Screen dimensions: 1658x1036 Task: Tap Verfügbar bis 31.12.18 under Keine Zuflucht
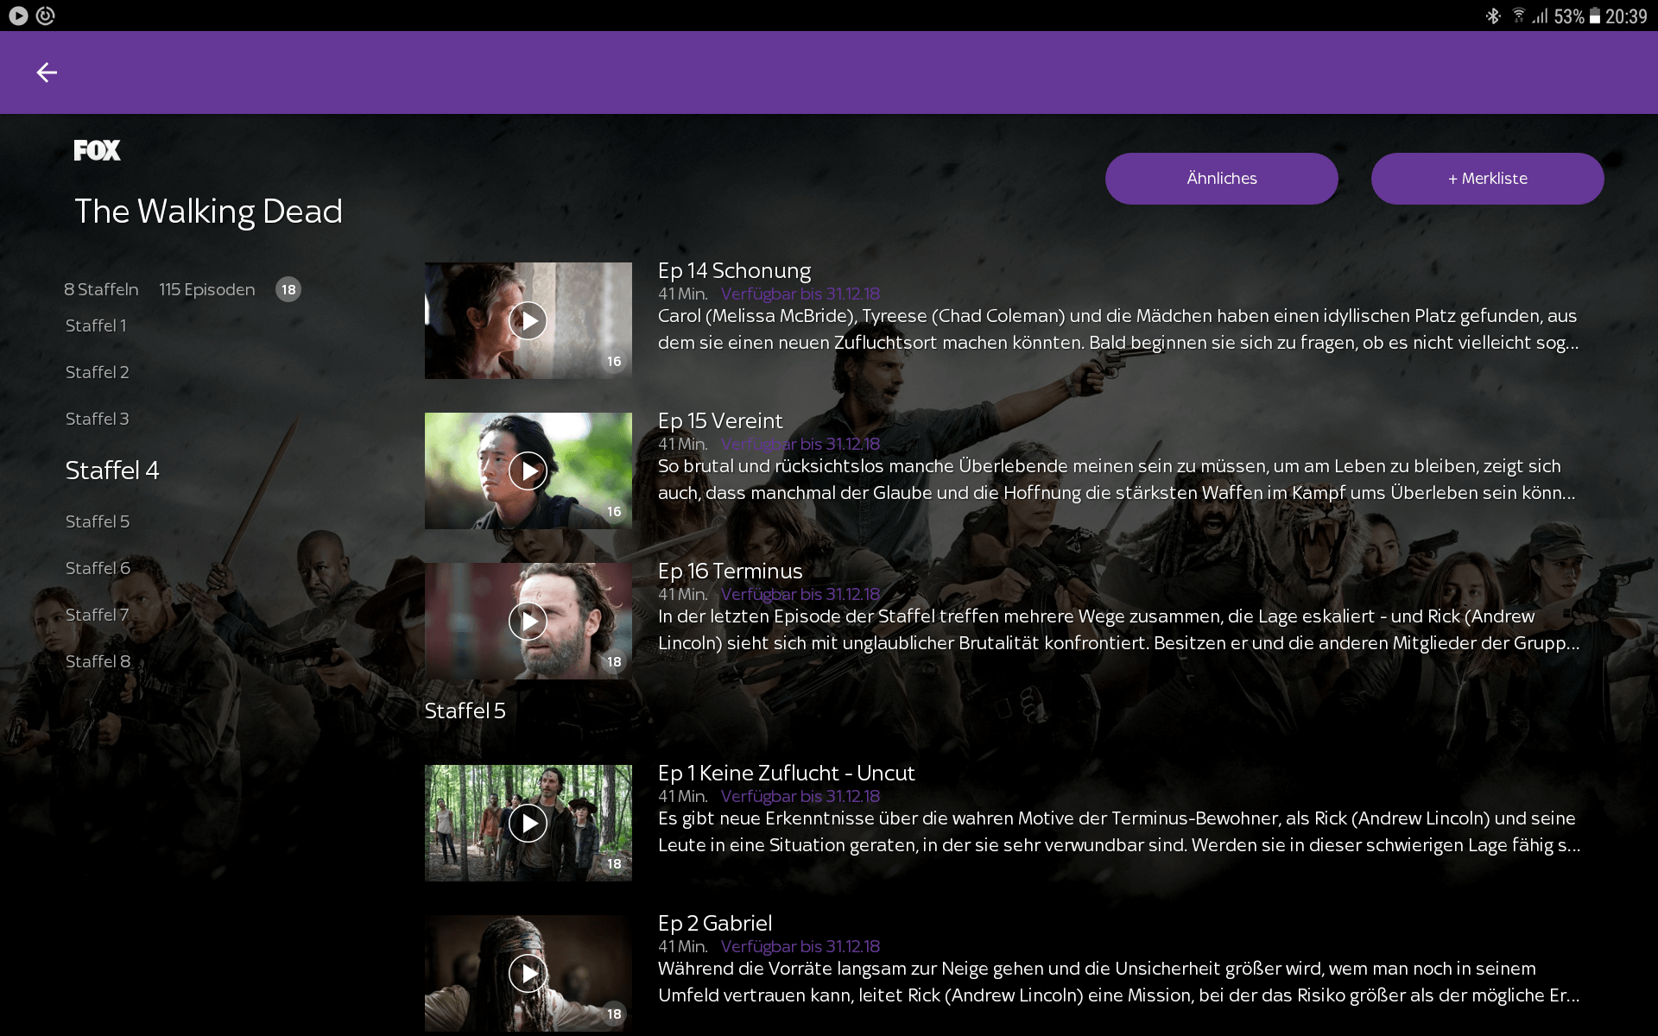pos(801,796)
